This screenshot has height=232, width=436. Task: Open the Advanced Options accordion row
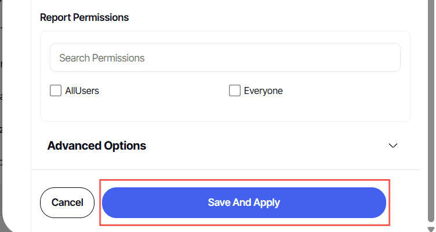point(224,146)
